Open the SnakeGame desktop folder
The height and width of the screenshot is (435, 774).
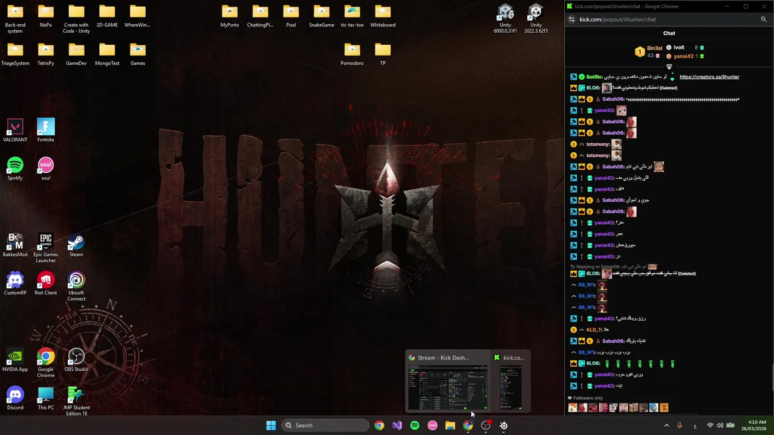point(322,16)
